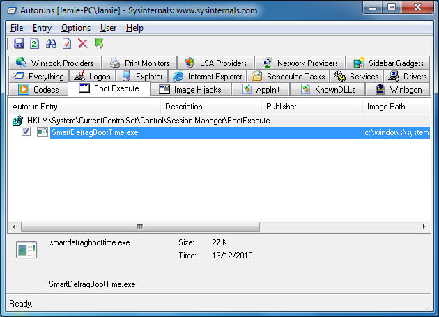
Task: Click the binoculars Find icon
Action: [x=51, y=44]
